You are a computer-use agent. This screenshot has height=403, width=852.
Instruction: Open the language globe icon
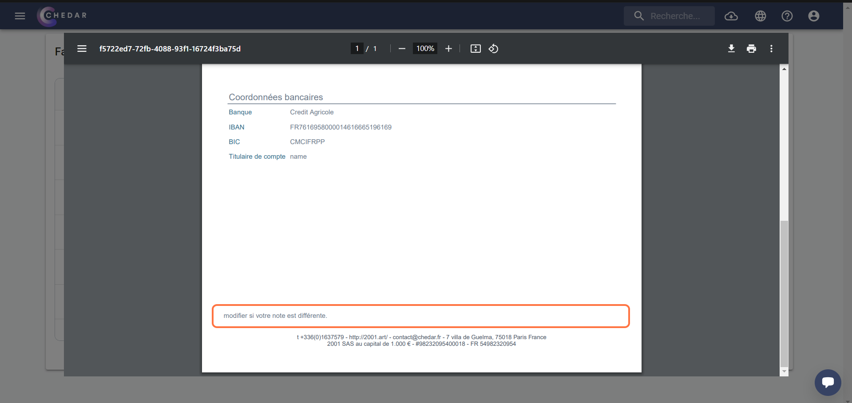[761, 16]
